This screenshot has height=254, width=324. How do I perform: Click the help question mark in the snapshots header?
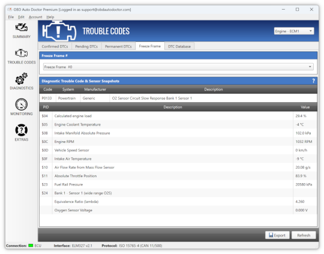click(x=313, y=81)
